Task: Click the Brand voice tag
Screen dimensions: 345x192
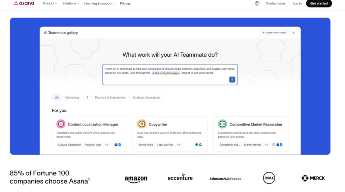Action: click(x=146, y=145)
